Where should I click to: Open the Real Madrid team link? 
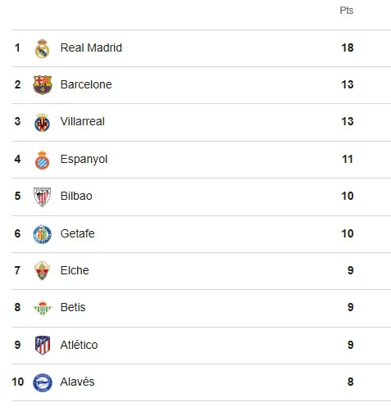91,47
